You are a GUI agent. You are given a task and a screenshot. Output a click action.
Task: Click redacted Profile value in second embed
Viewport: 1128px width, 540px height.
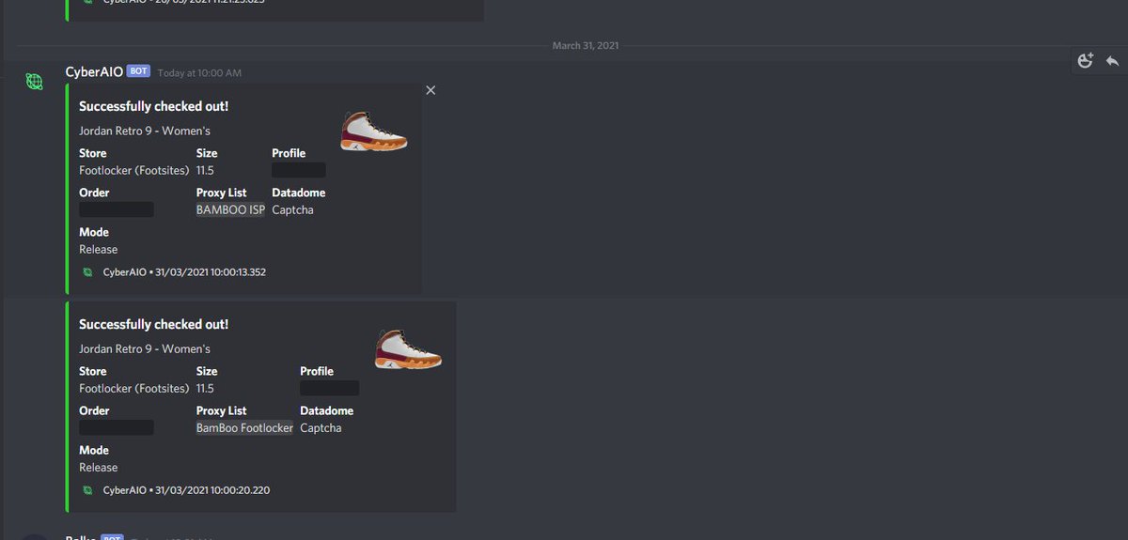pyautogui.click(x=329, y=388)
